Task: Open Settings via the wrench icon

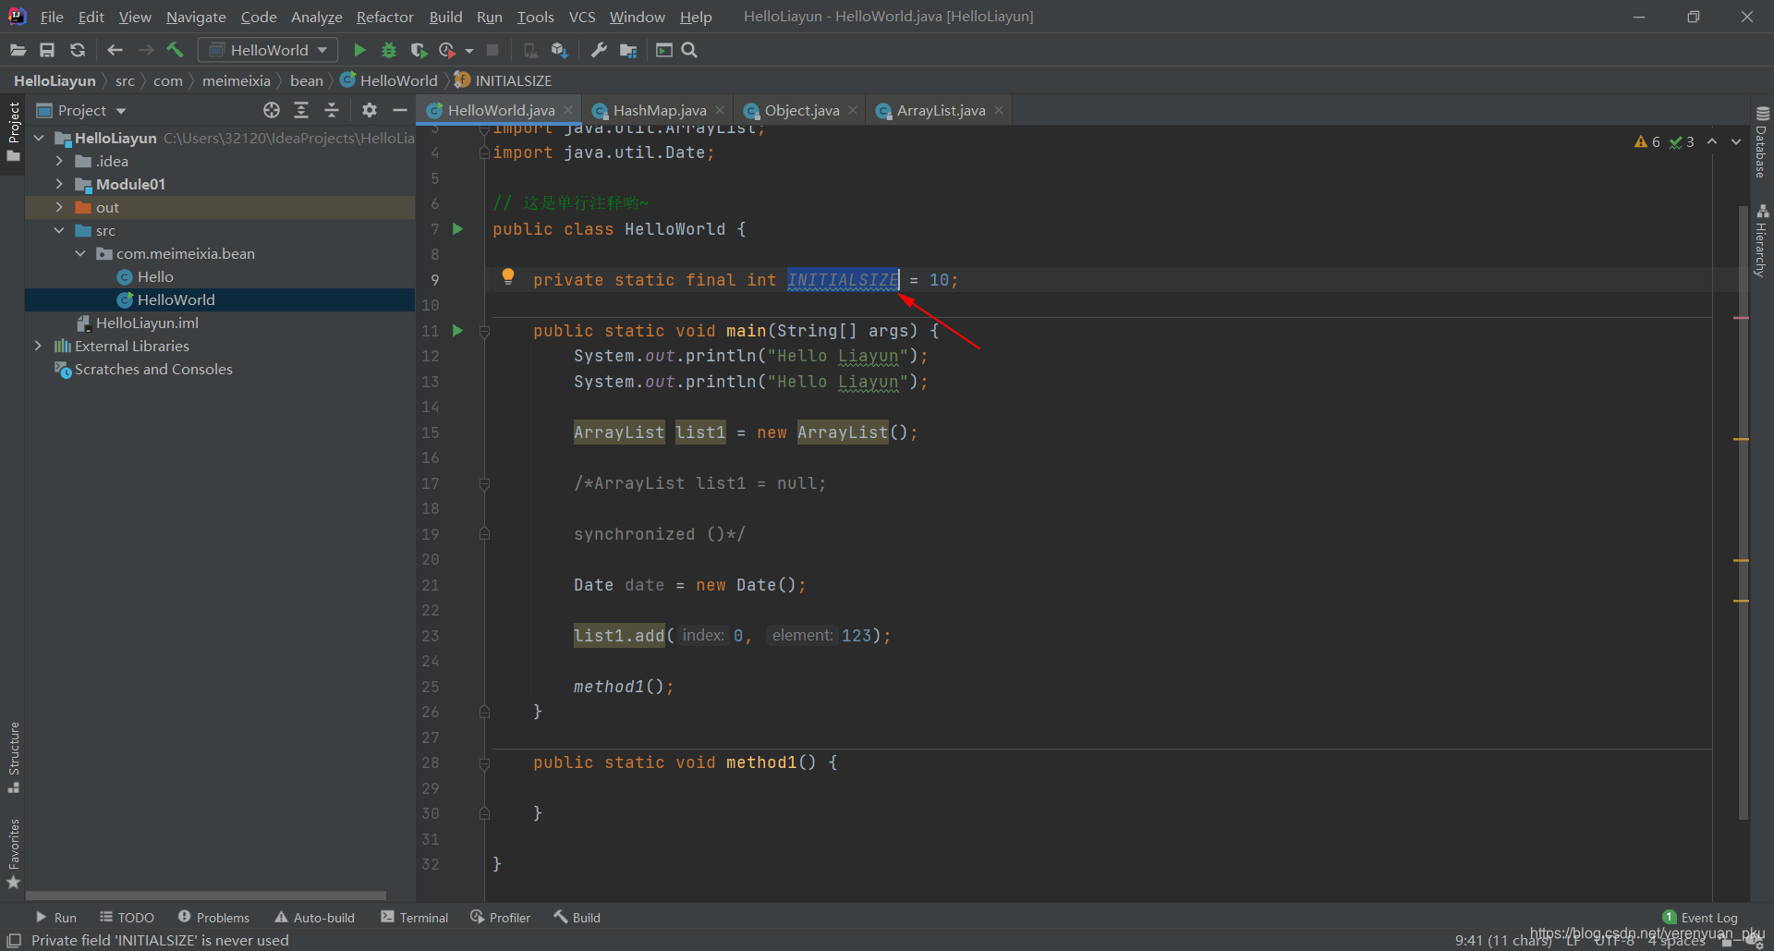Action: [x=599, y=50]
